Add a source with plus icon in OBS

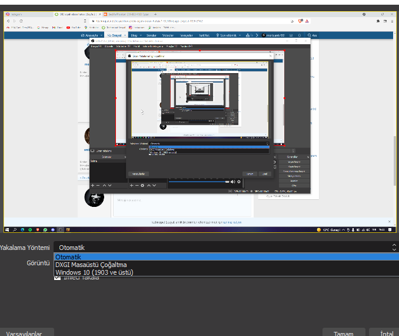click(132, 186)
